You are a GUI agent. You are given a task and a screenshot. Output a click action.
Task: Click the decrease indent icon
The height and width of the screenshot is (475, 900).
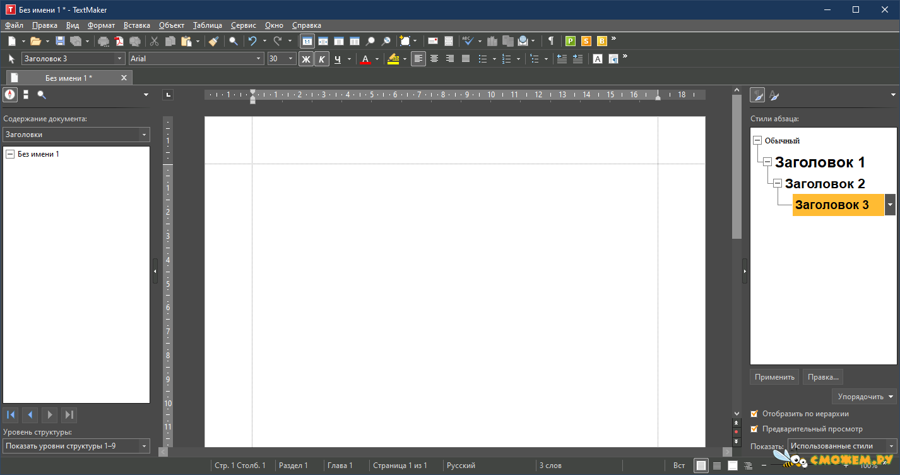pyautogui.click(x=562, y=59)
